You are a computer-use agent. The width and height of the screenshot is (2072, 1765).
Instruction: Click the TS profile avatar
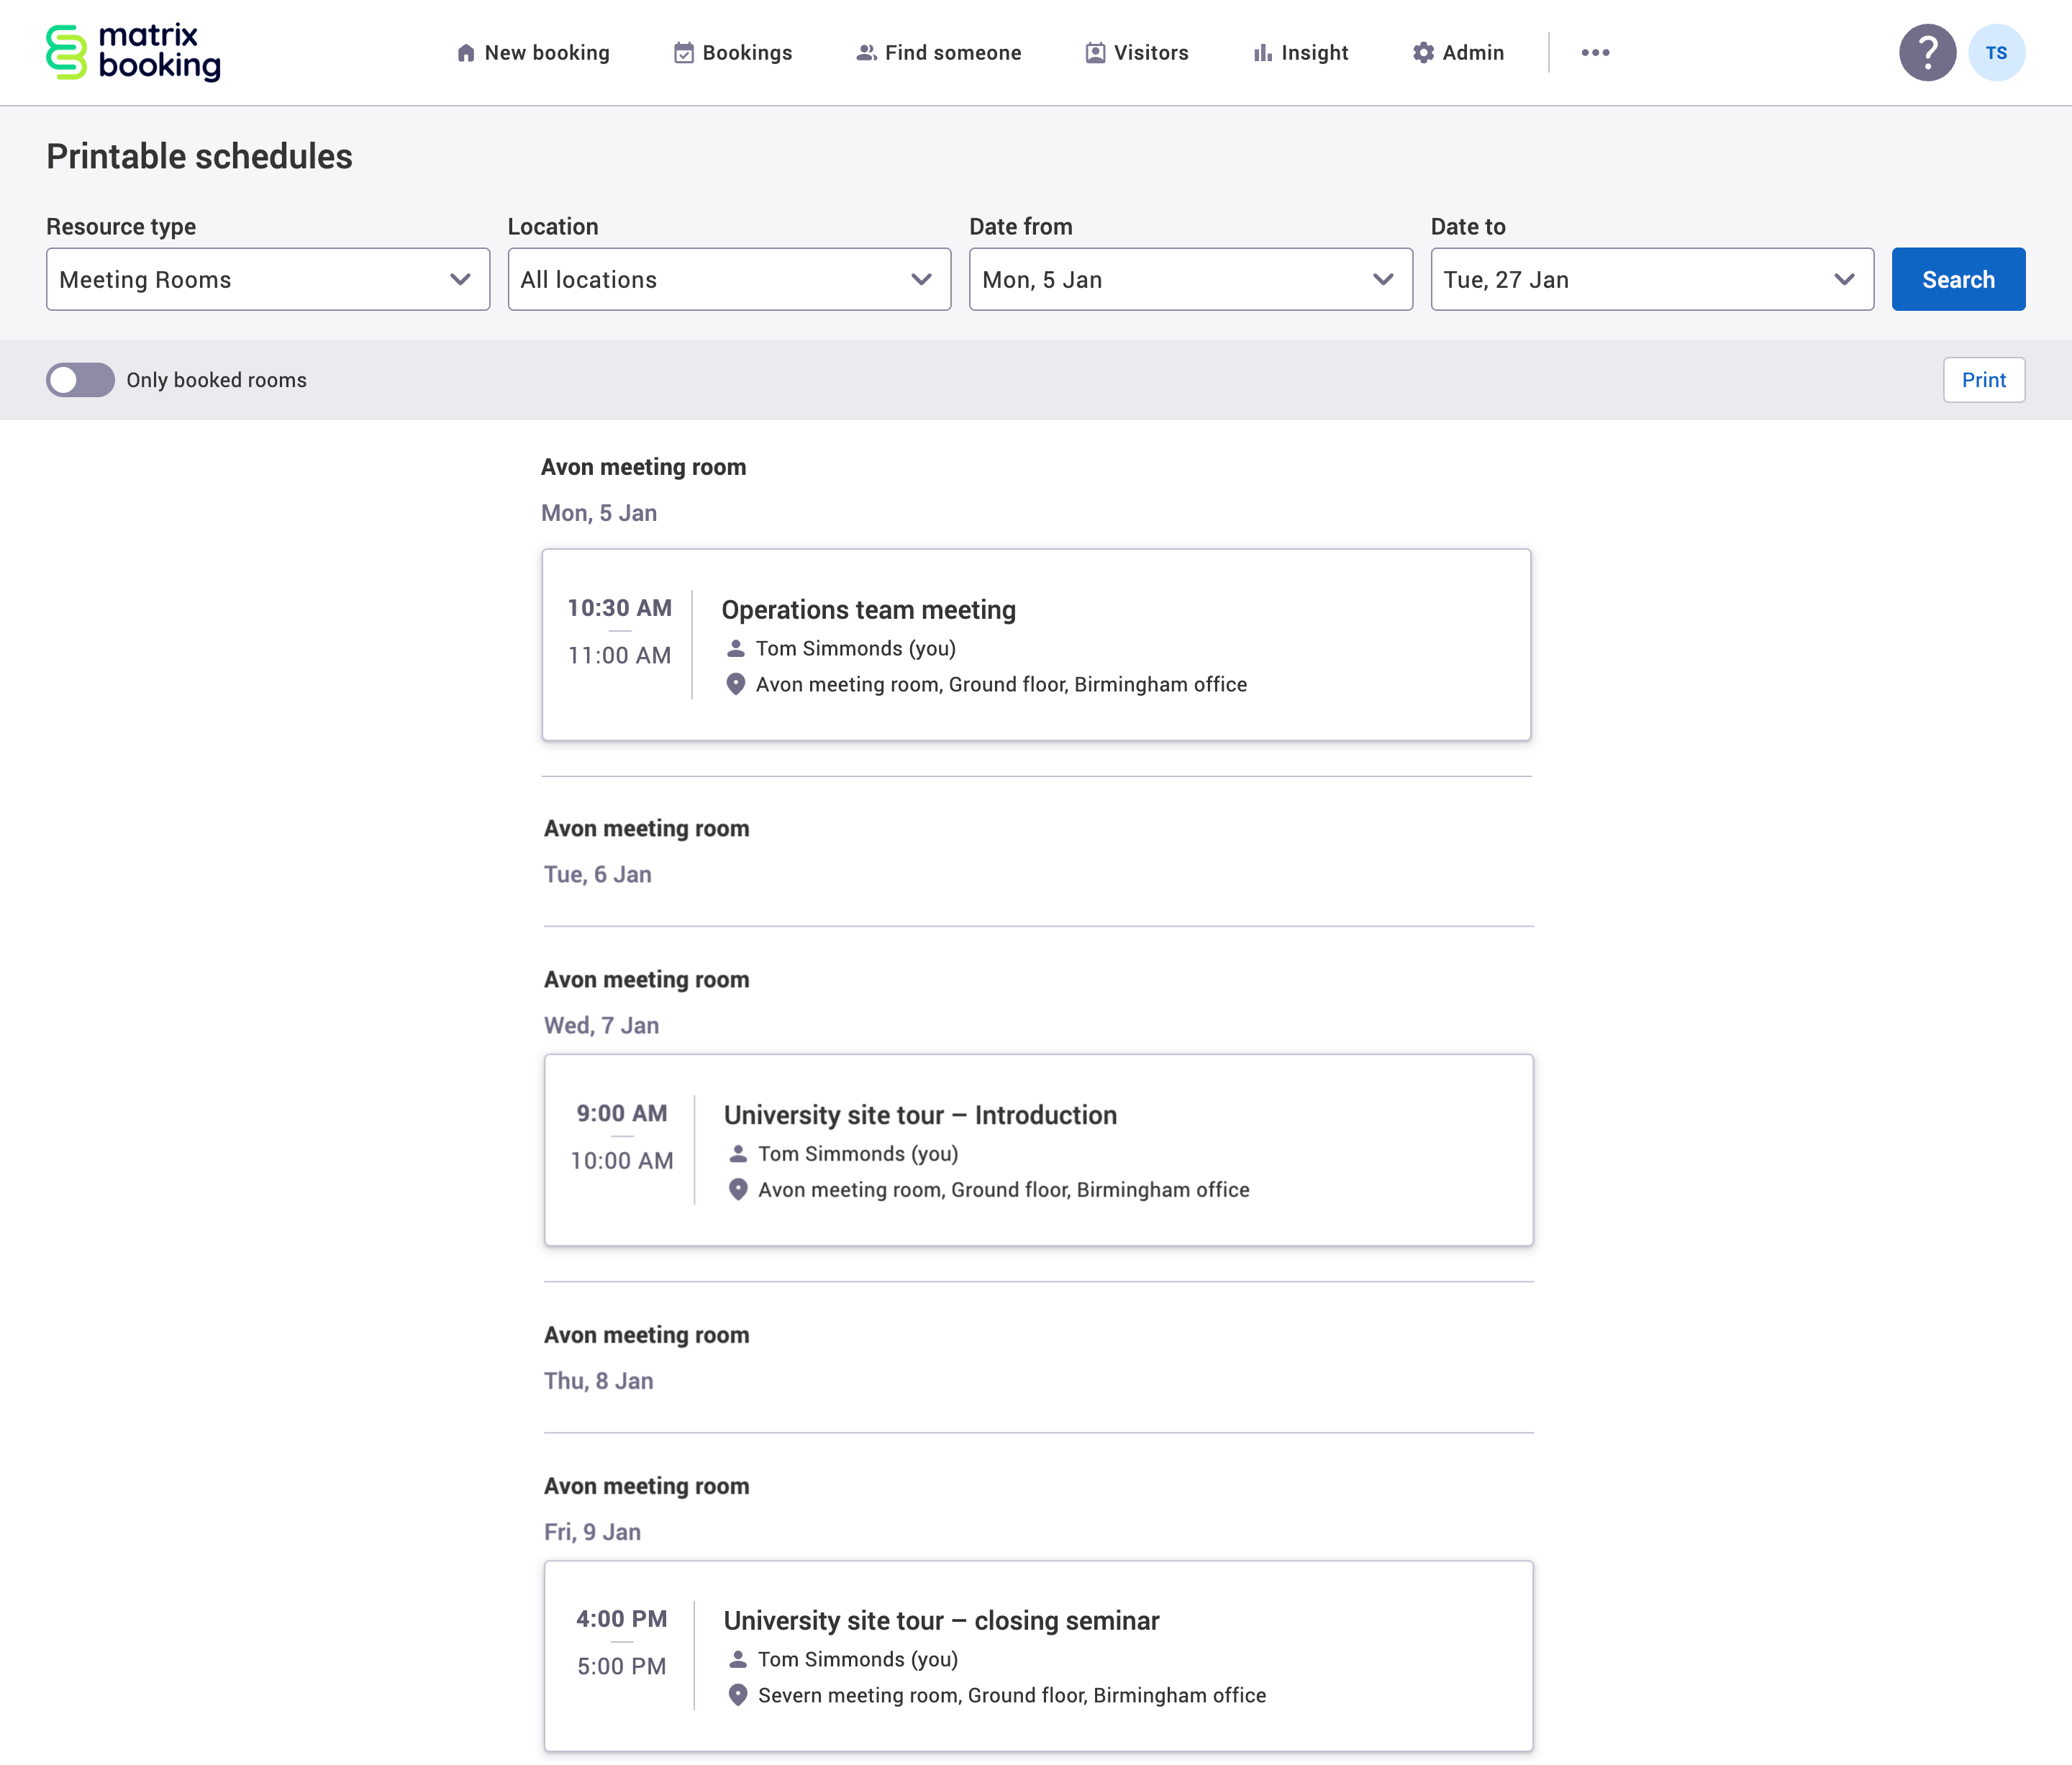[1997, 52]
